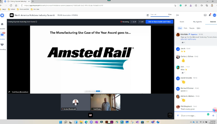Image resolution: width=217 pixels, height=124 pixels.
Task: Click the Norma O'Connor name in chat
Action: tap(187, 88)
